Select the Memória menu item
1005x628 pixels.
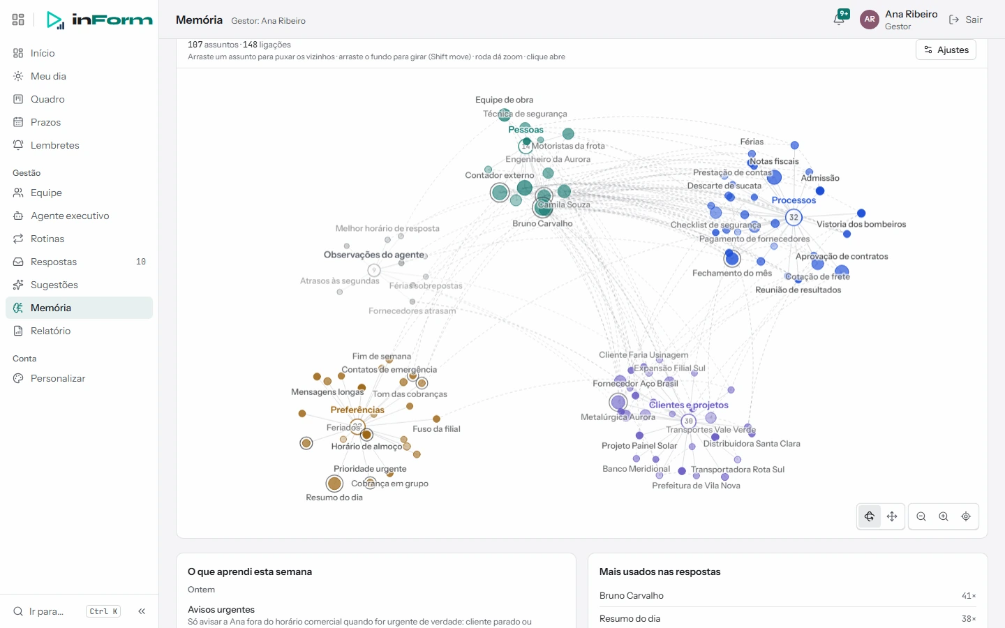[x=79, y=308]
